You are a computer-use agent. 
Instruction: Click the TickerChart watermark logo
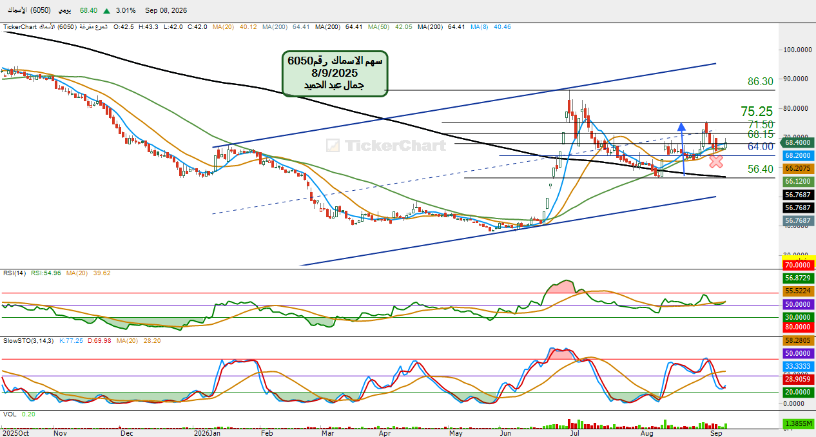click(385, 145)
